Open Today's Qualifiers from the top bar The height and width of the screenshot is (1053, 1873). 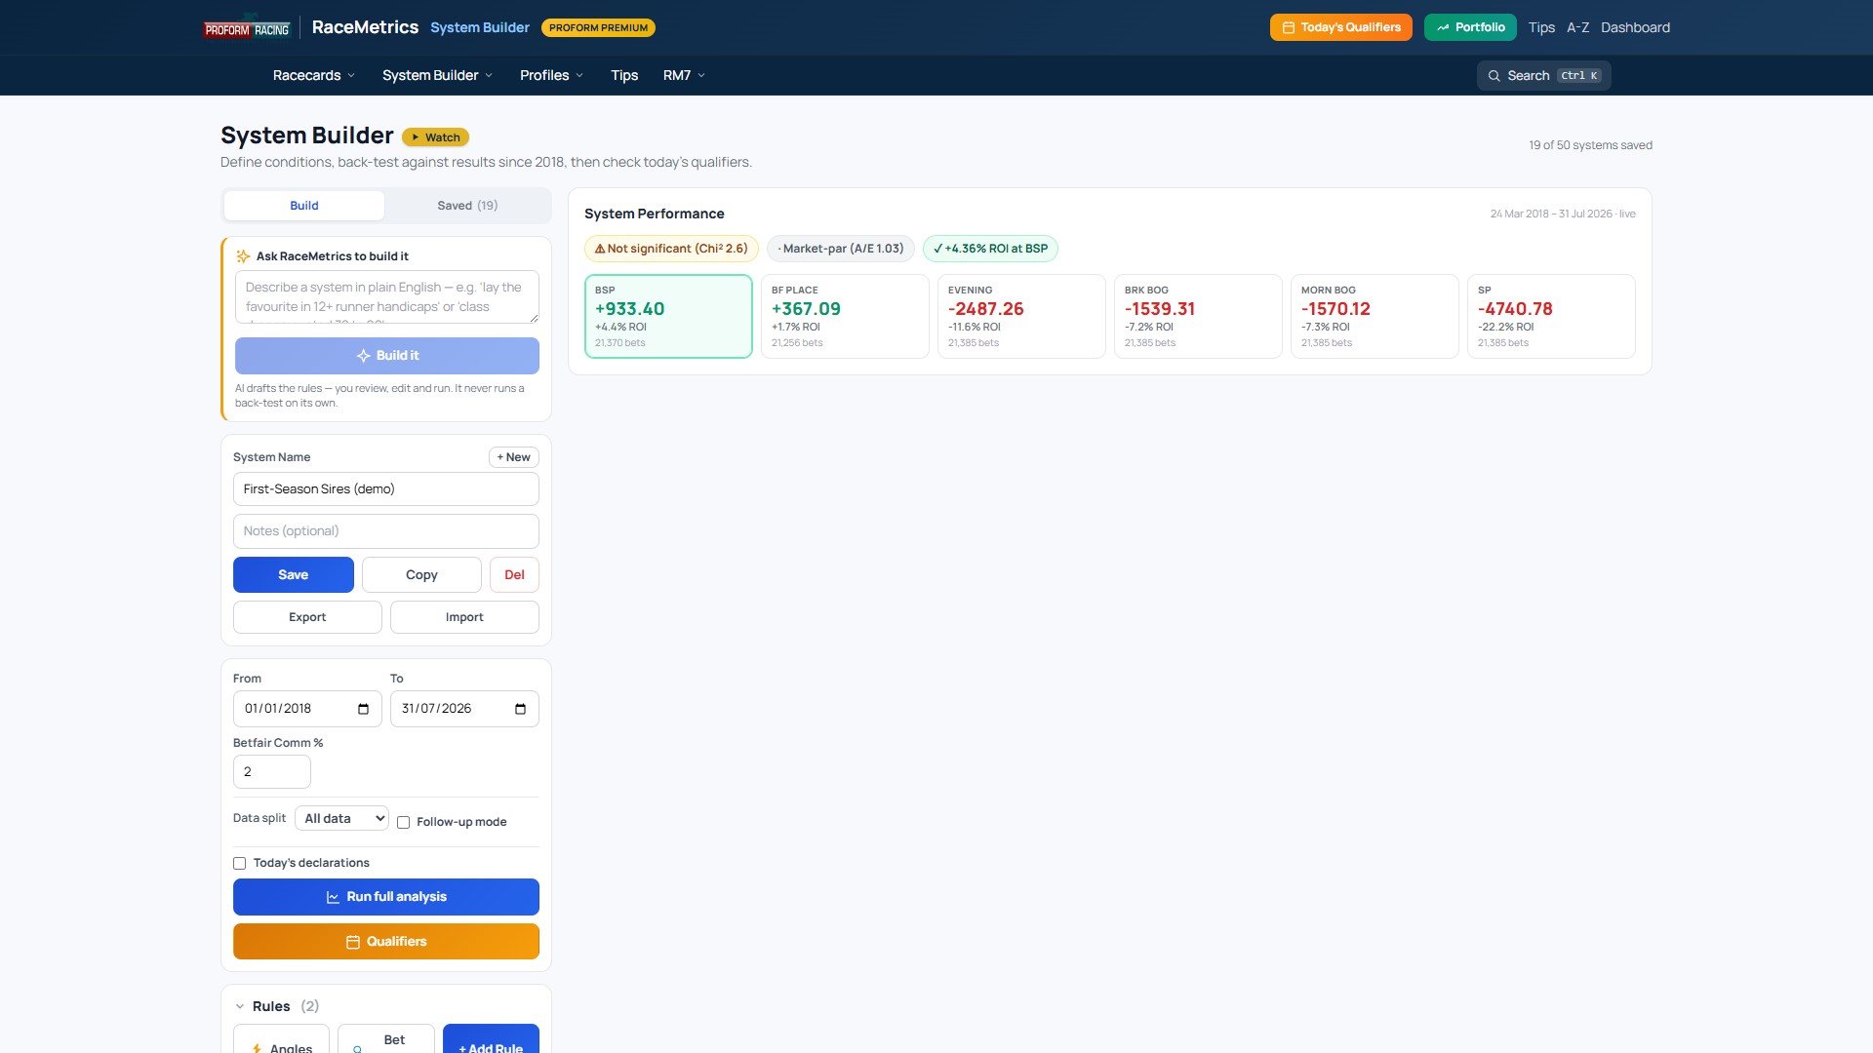tap(1340, 27)
